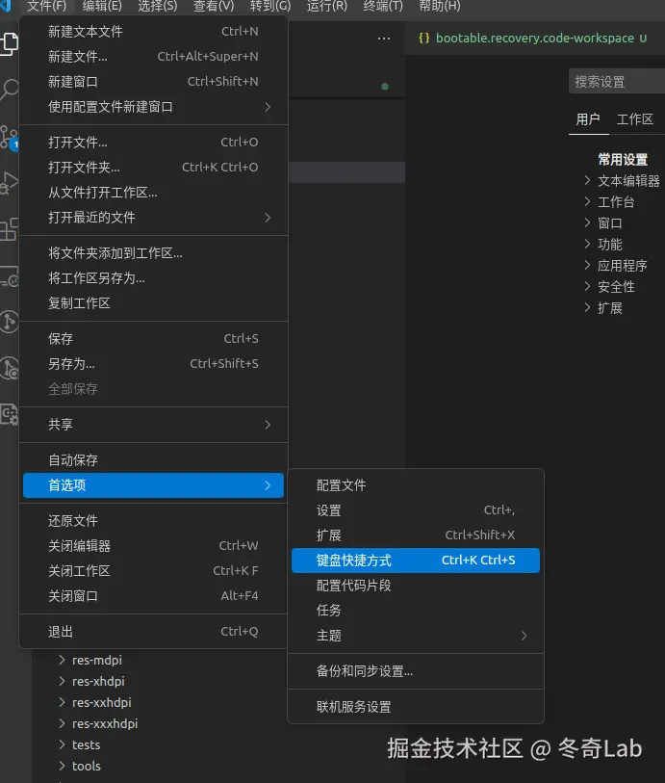Screen dimensions: 665x783
Task: Choose 新建文本文件 menu entry
Action: [x=153, y=32]
